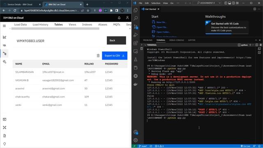263x148 pixels.
Task: Switch to Load History tab
Action: (x=40, y=25)
